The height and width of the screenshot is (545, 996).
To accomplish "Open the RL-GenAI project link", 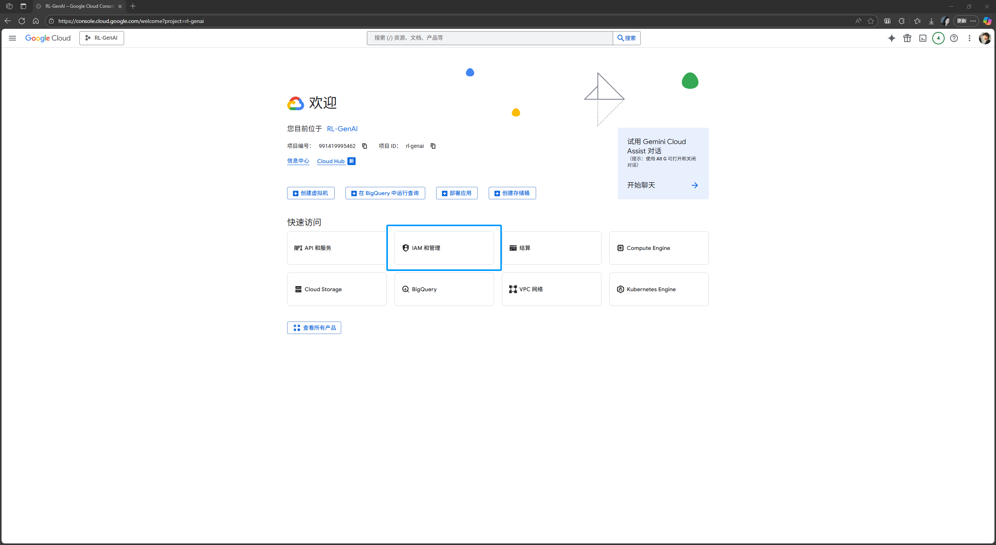I will point(342,129).
